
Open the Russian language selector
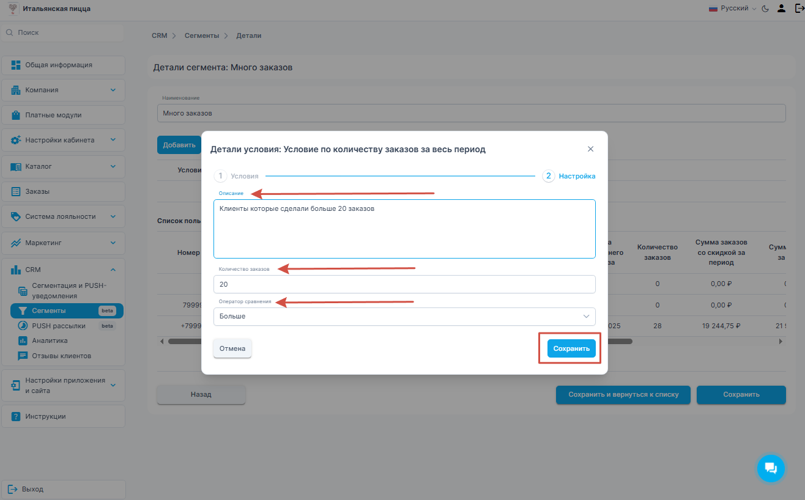pyautogui.click(x=732, y=9)
